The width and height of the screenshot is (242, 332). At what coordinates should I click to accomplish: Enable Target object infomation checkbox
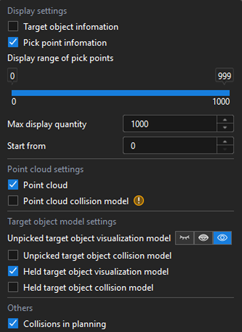click(x=13, y=26)
